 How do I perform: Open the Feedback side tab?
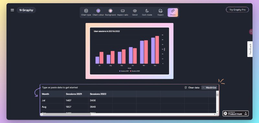(x=250, y=49)
